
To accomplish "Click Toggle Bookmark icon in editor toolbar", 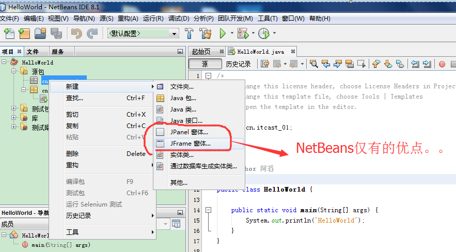I will (x=400, y=64).
